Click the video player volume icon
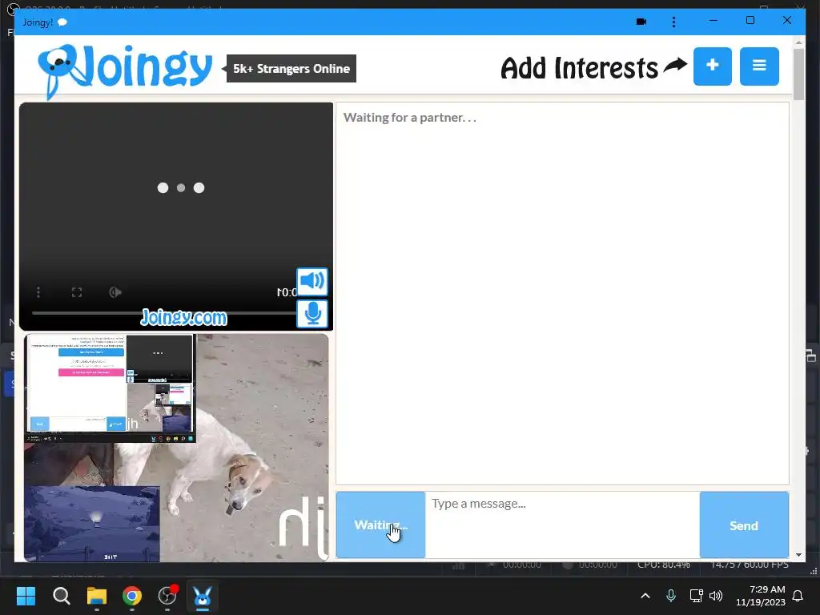Viewport: 820px width, 615px height. click(x=115, y=291)
